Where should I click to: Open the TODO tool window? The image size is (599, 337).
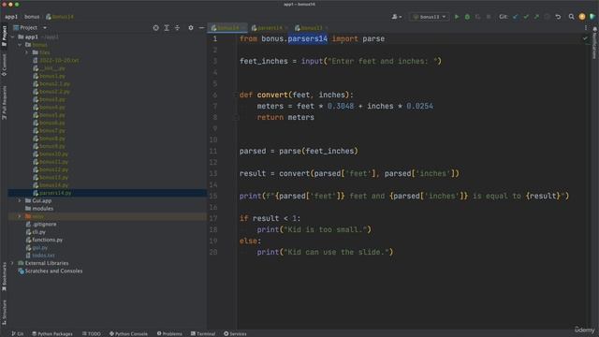coord(92,333)
